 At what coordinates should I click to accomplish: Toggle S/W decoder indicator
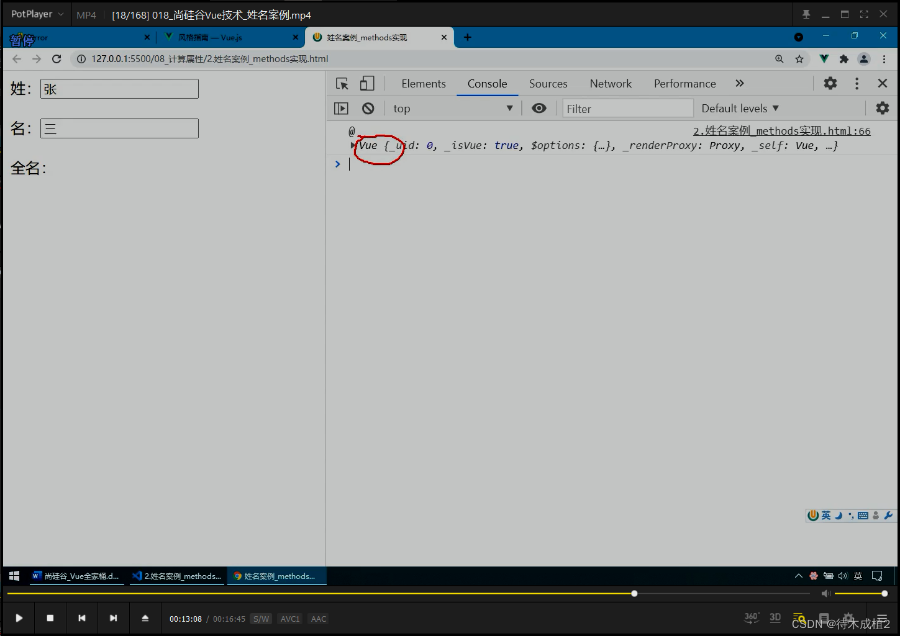[261, 619]
